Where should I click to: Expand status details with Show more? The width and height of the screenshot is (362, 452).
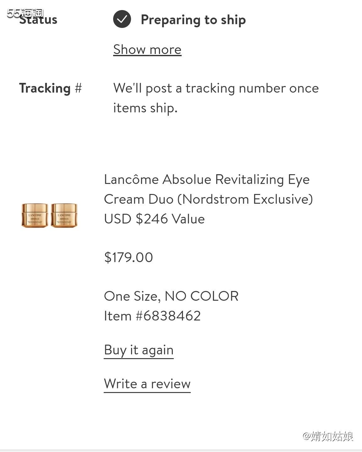147,50
